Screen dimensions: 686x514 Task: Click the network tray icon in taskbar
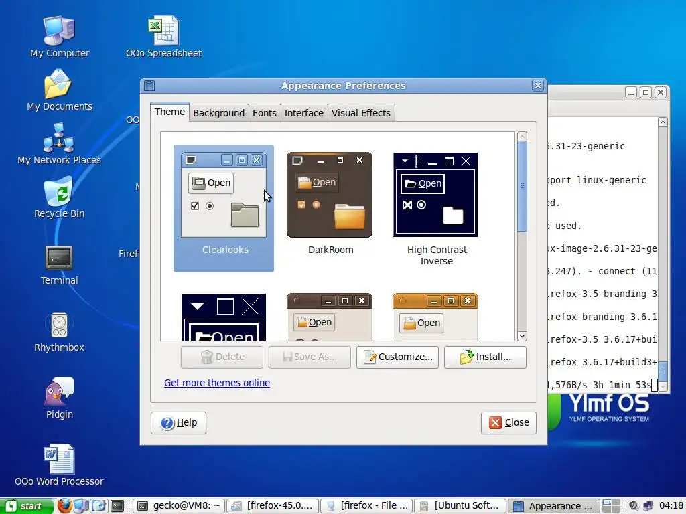648,506
